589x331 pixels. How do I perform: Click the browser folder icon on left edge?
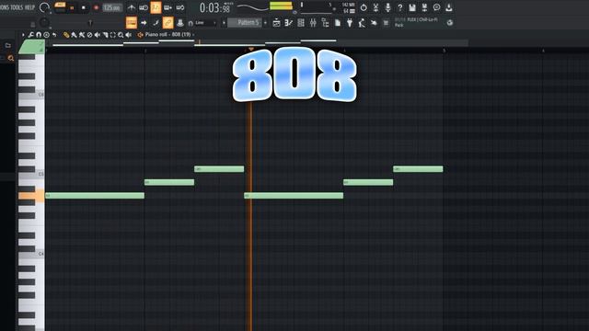pos(8,45)
